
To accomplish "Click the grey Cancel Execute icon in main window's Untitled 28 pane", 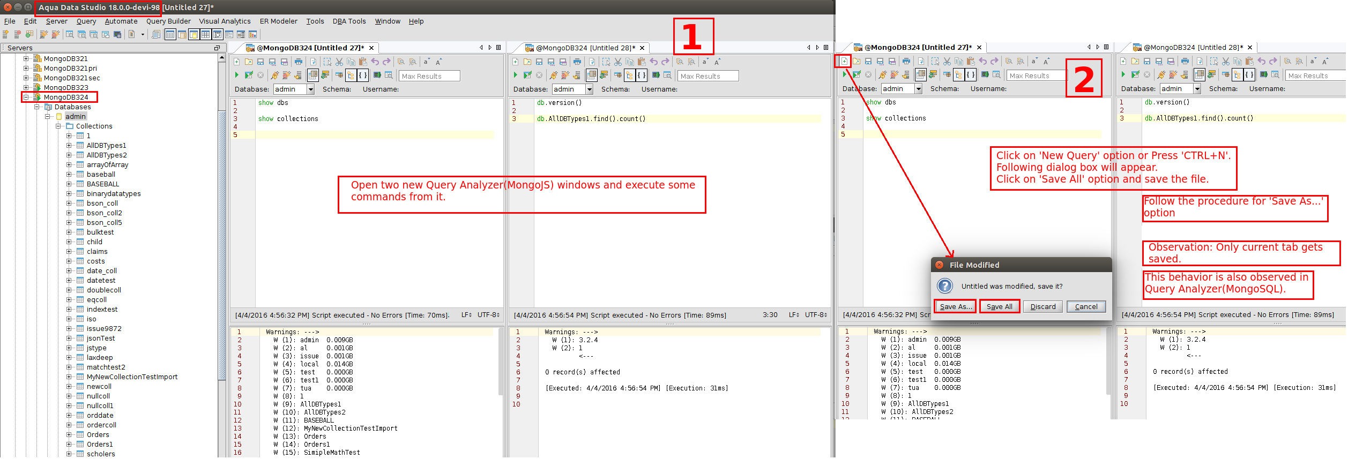I will [539, 75].
